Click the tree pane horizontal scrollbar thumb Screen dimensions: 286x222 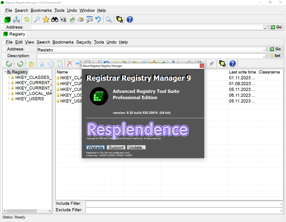(22, 211)
